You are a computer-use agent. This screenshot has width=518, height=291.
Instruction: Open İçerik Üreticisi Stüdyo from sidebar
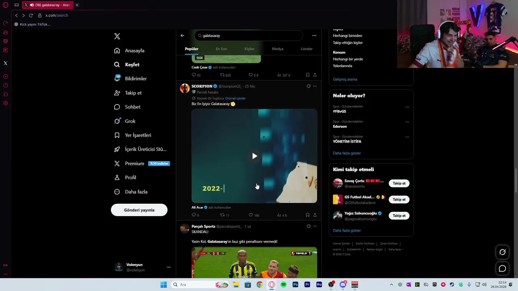(x=140, y=149)
